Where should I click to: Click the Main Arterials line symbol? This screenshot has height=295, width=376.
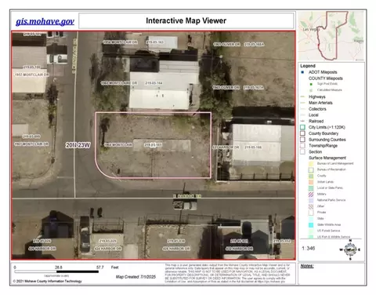(x=302, y=103)
